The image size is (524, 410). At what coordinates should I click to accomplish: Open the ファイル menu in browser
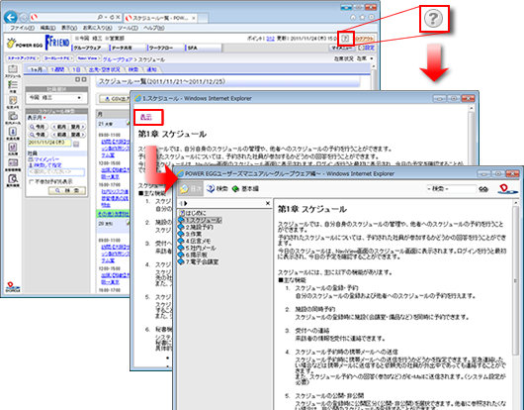pos(22,28)
